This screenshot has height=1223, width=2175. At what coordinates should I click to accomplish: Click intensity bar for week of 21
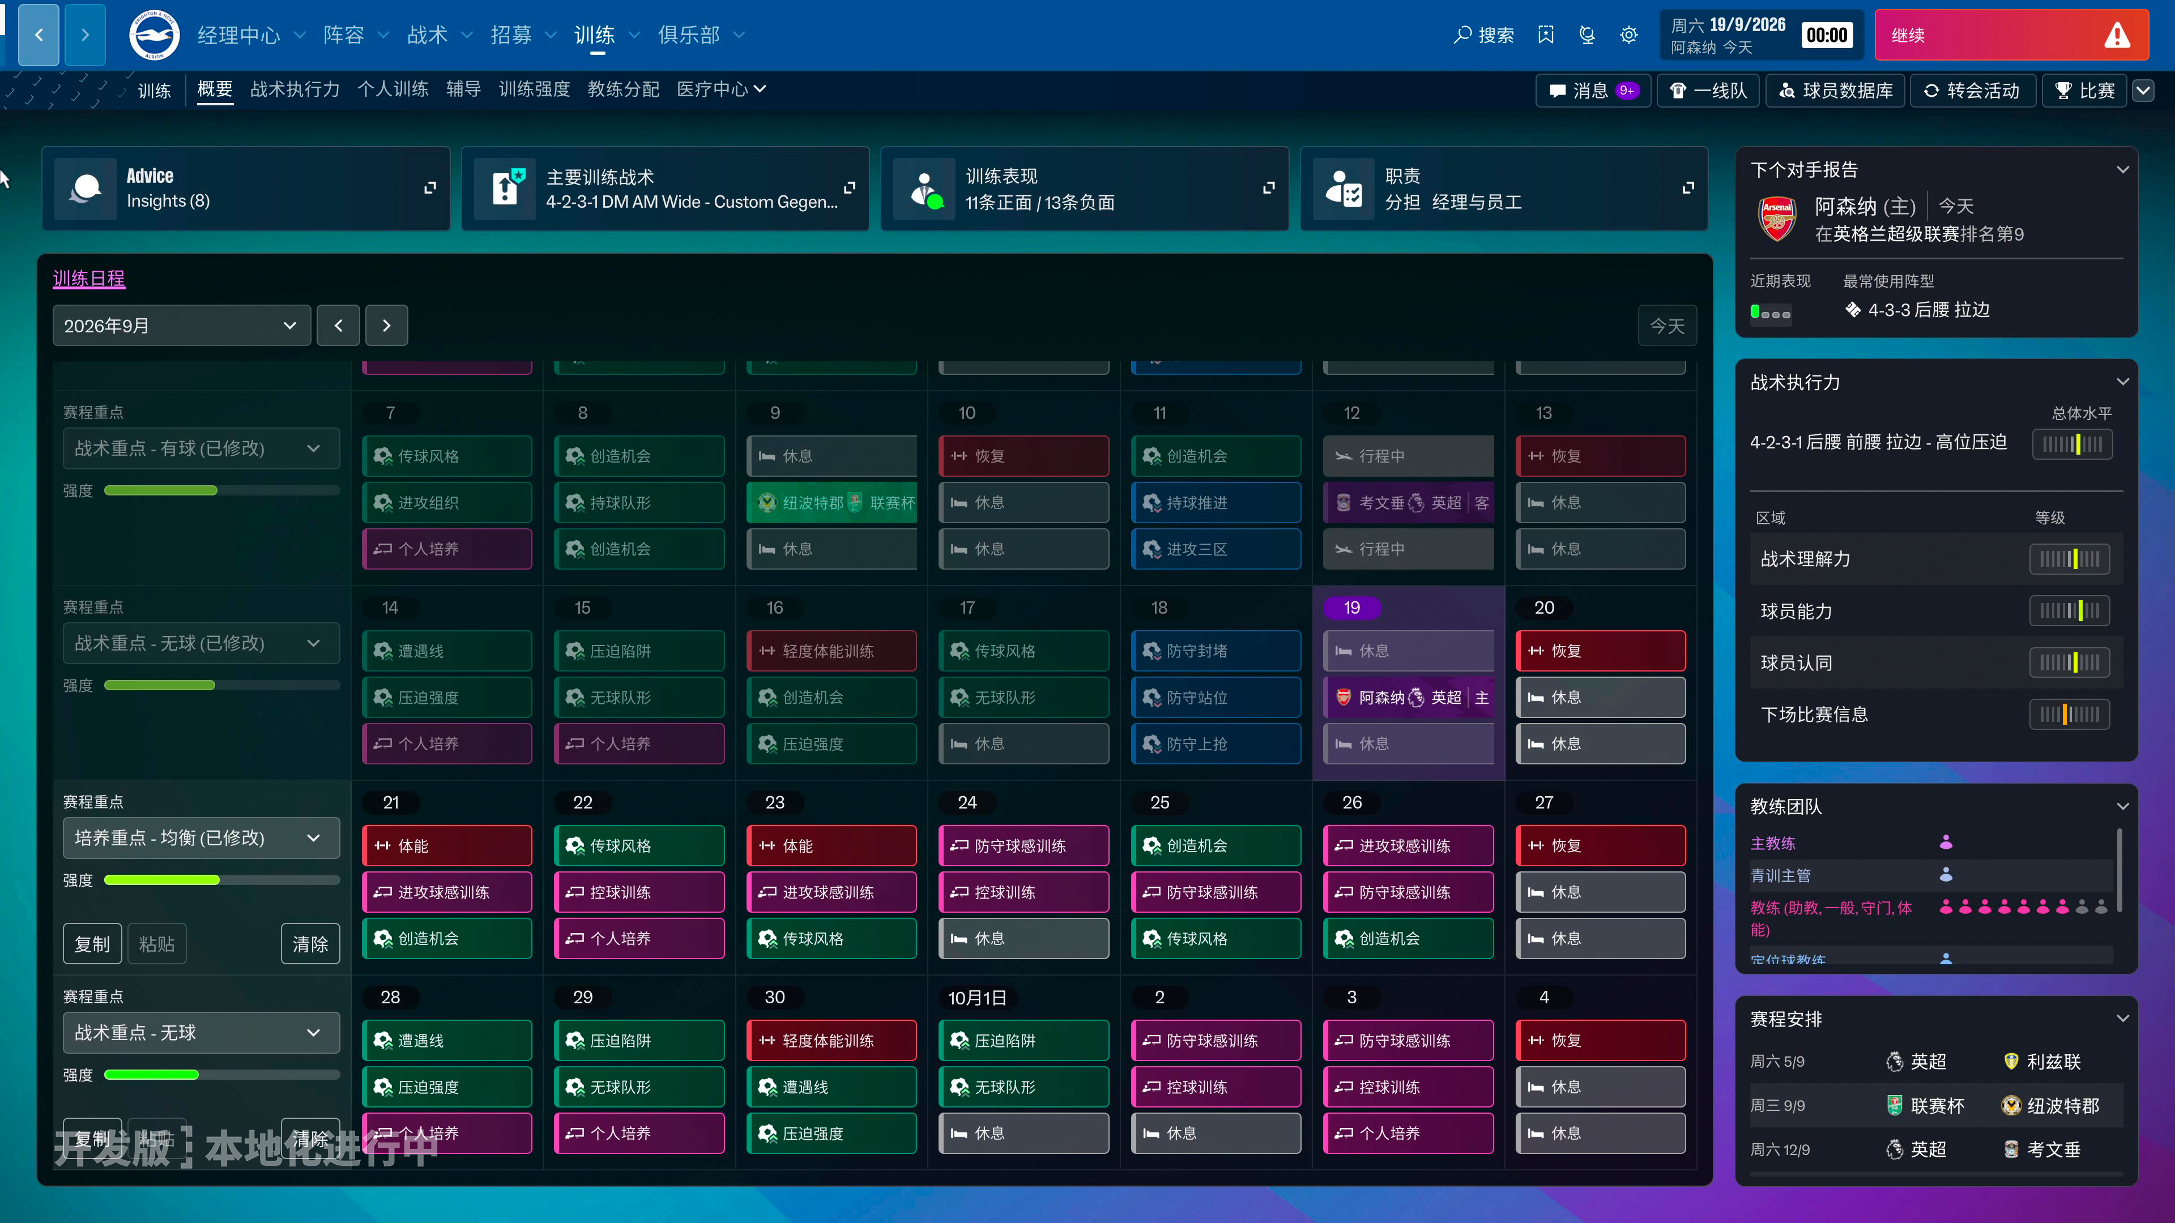221,879
